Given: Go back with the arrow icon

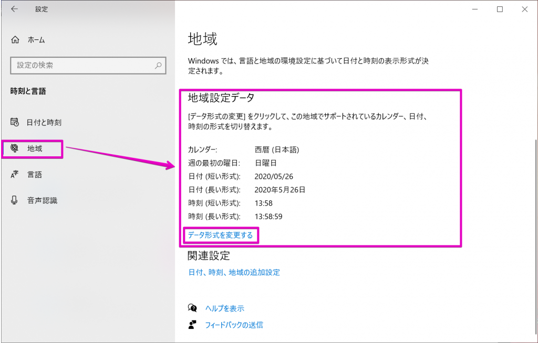Looking at the screenshot, I should 14,9.
